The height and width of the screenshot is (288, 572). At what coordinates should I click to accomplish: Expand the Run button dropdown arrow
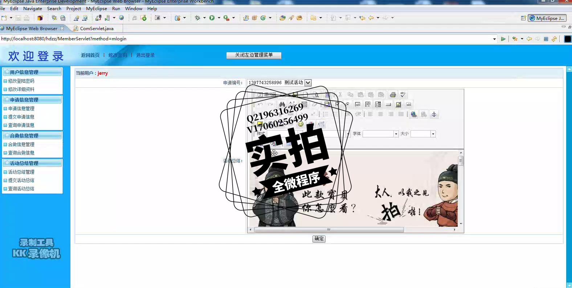click(x=219, y=18)
